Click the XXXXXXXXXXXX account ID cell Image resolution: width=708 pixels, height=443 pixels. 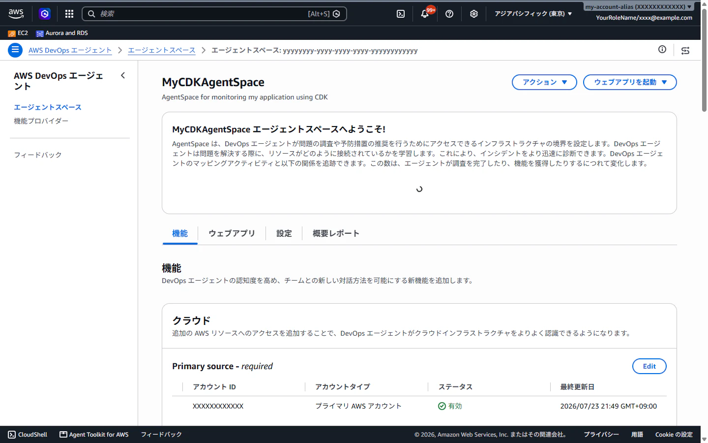(x=218, y=406)
